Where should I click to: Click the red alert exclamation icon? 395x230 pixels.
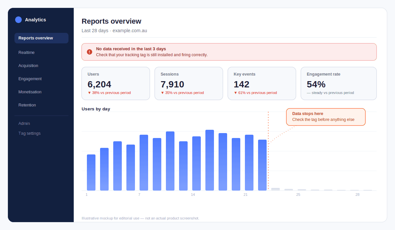click(90, 52)
